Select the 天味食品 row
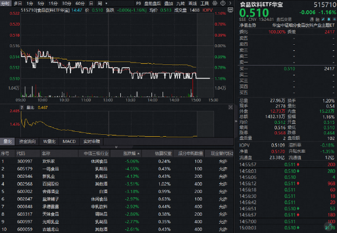The height and width of the screenshot is (233, 337). tap(116, 214)
